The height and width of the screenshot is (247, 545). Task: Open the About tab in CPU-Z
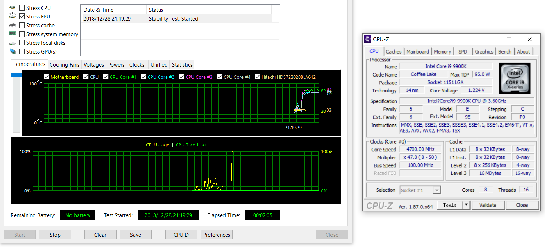point(523,52)
